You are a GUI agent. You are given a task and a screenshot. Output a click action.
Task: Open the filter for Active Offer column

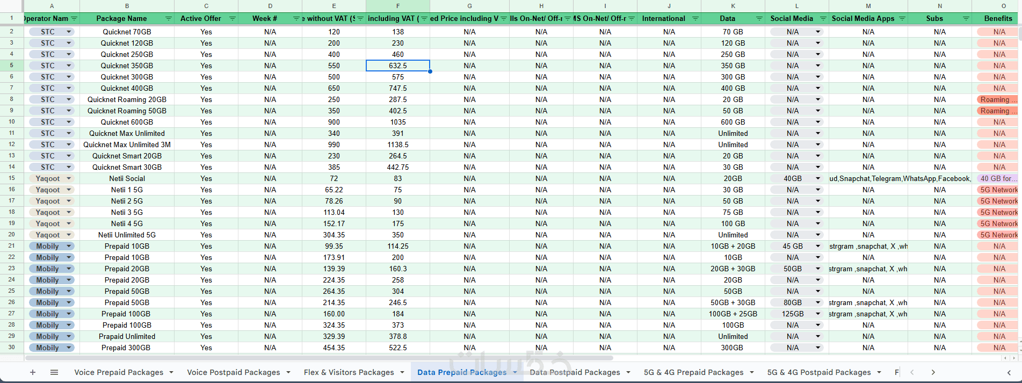pos(233,18)
